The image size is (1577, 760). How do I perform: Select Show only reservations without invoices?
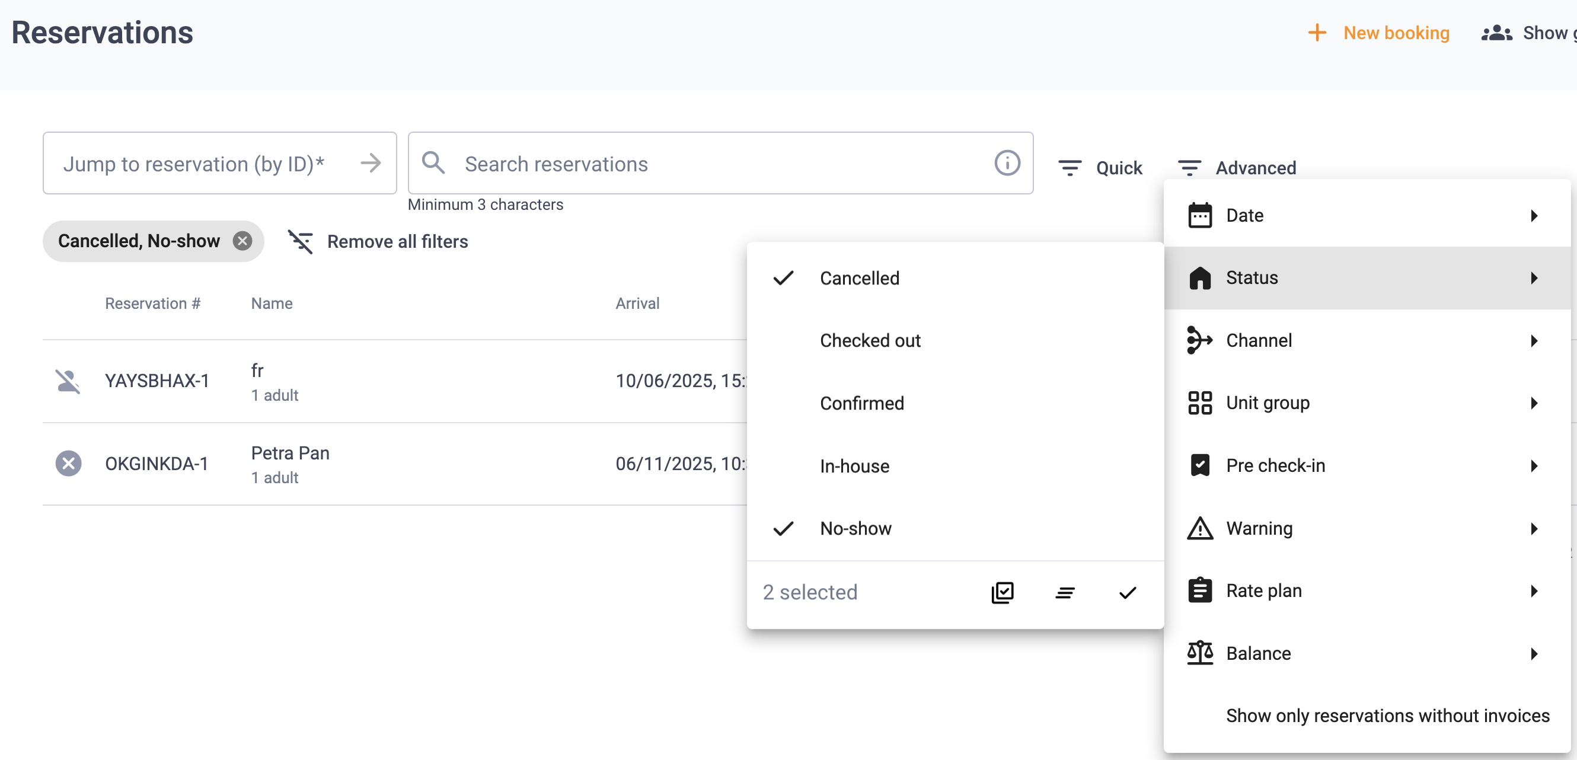(1367, 716)
